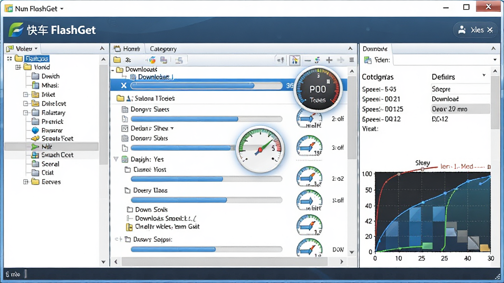Select the Downbute panel tab

point(375,49)
